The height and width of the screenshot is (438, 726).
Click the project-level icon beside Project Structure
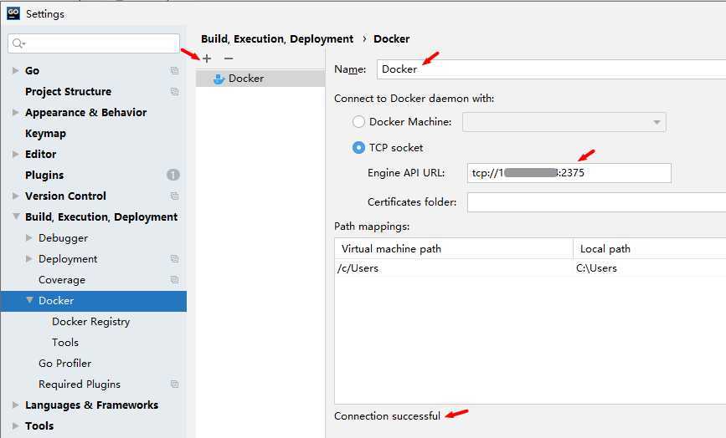[174, 91]
